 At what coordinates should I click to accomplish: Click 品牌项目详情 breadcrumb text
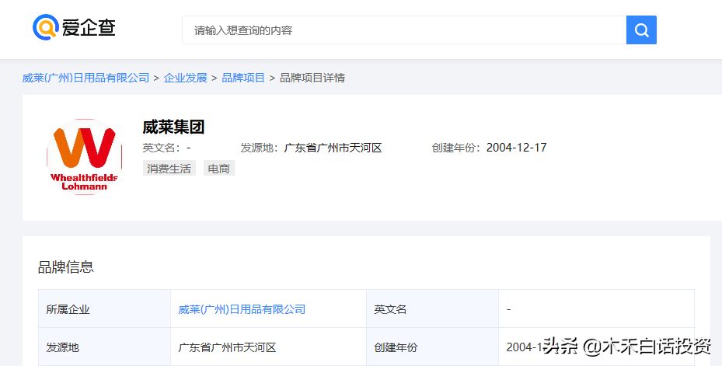[x=312, y=78]
